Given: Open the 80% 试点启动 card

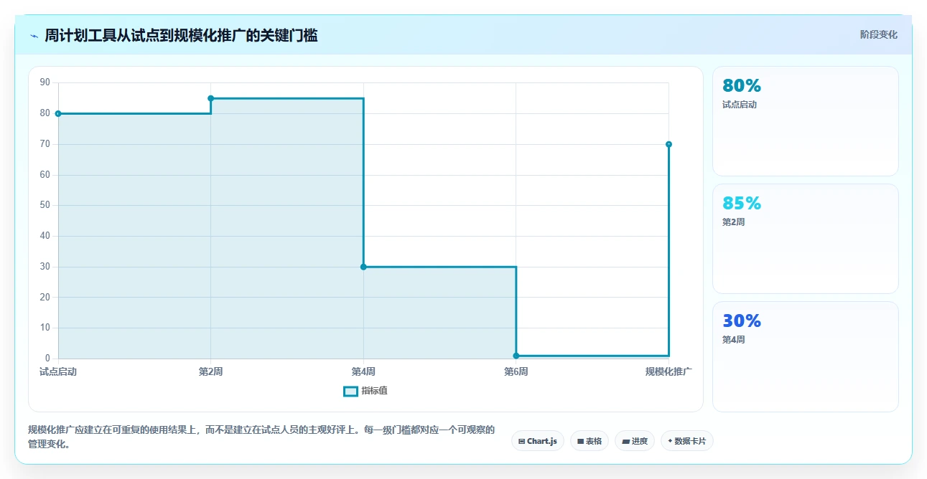Looking at the screenshot, I should 805,120.
